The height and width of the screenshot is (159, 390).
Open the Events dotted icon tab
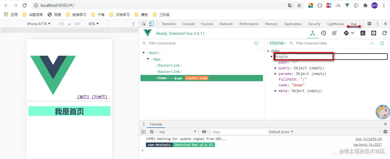[334, 33]
